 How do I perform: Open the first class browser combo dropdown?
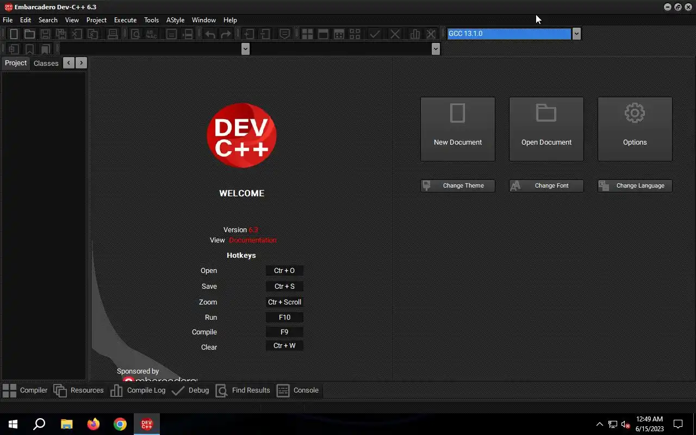[245, 49]
